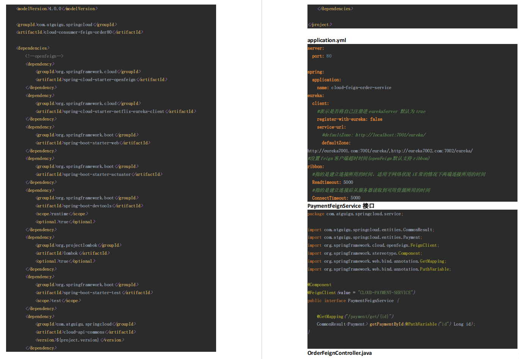
Task: Click ConnectTimeout: 5000 line
Action: (x=336, y=198)
